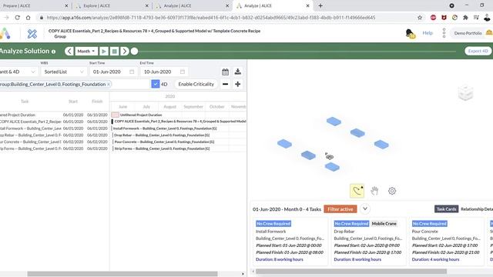Select the Strip Forms task row
The image size is (493, 277).
coord(54,149)
